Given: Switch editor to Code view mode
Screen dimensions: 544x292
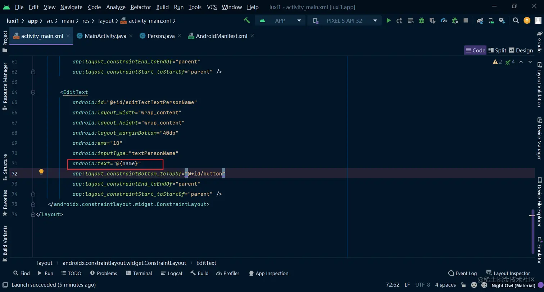Looking at the screenshot, I should [x=475, y=50].
